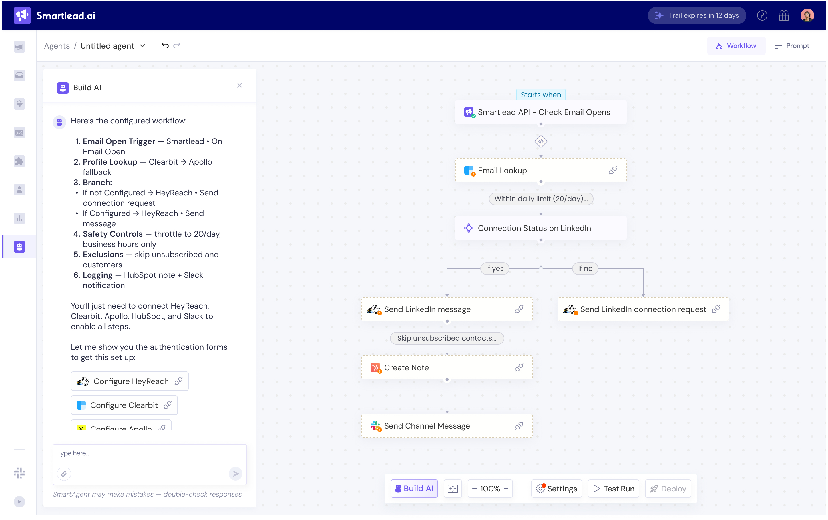This screenshot has height=520, width=828.
Task: Click the attachment paperclip icon
Action: [x=64, y=474]
